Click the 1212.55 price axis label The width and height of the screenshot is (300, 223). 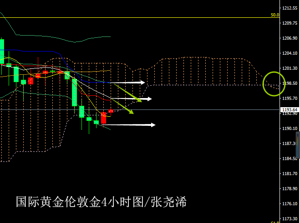[x=290, y=8]
